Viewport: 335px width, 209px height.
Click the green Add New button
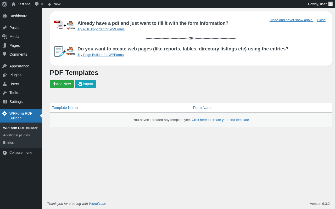click(62, 84)
